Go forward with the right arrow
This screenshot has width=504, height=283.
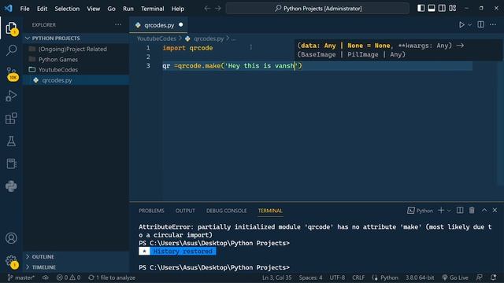tap(218, 9)
